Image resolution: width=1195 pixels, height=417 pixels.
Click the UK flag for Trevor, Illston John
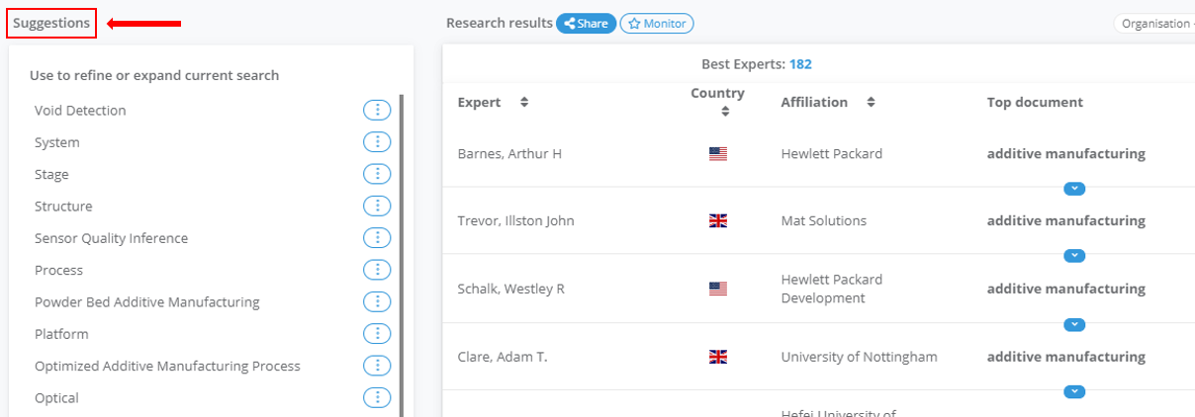718,221
